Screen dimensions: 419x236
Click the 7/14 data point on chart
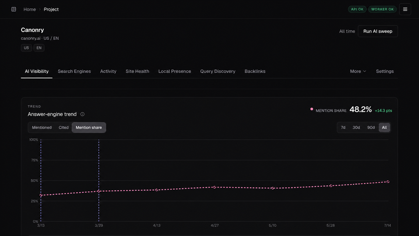point(388,182)
